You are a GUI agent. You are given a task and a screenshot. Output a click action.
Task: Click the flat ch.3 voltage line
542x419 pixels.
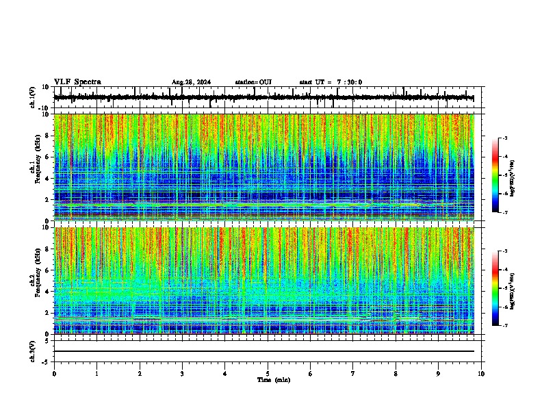point(263,351)
